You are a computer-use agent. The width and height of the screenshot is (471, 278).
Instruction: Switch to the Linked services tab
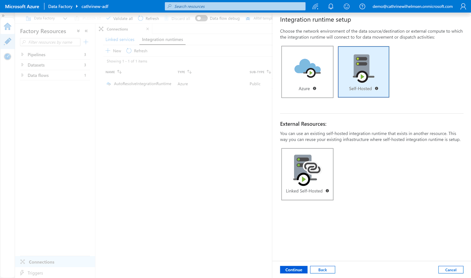coord(120,40)
